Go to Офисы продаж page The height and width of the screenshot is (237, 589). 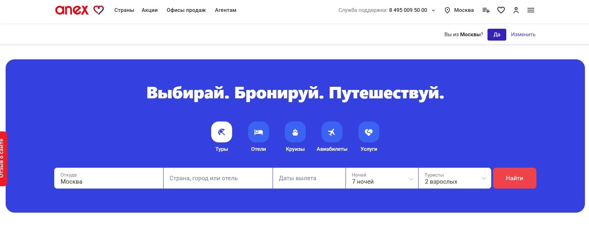[186, 10]
